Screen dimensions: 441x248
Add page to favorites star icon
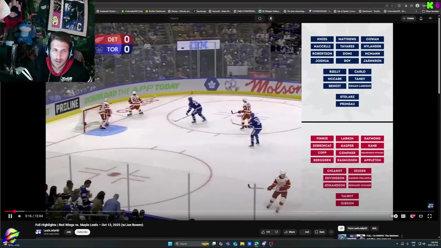click(392, 6)
